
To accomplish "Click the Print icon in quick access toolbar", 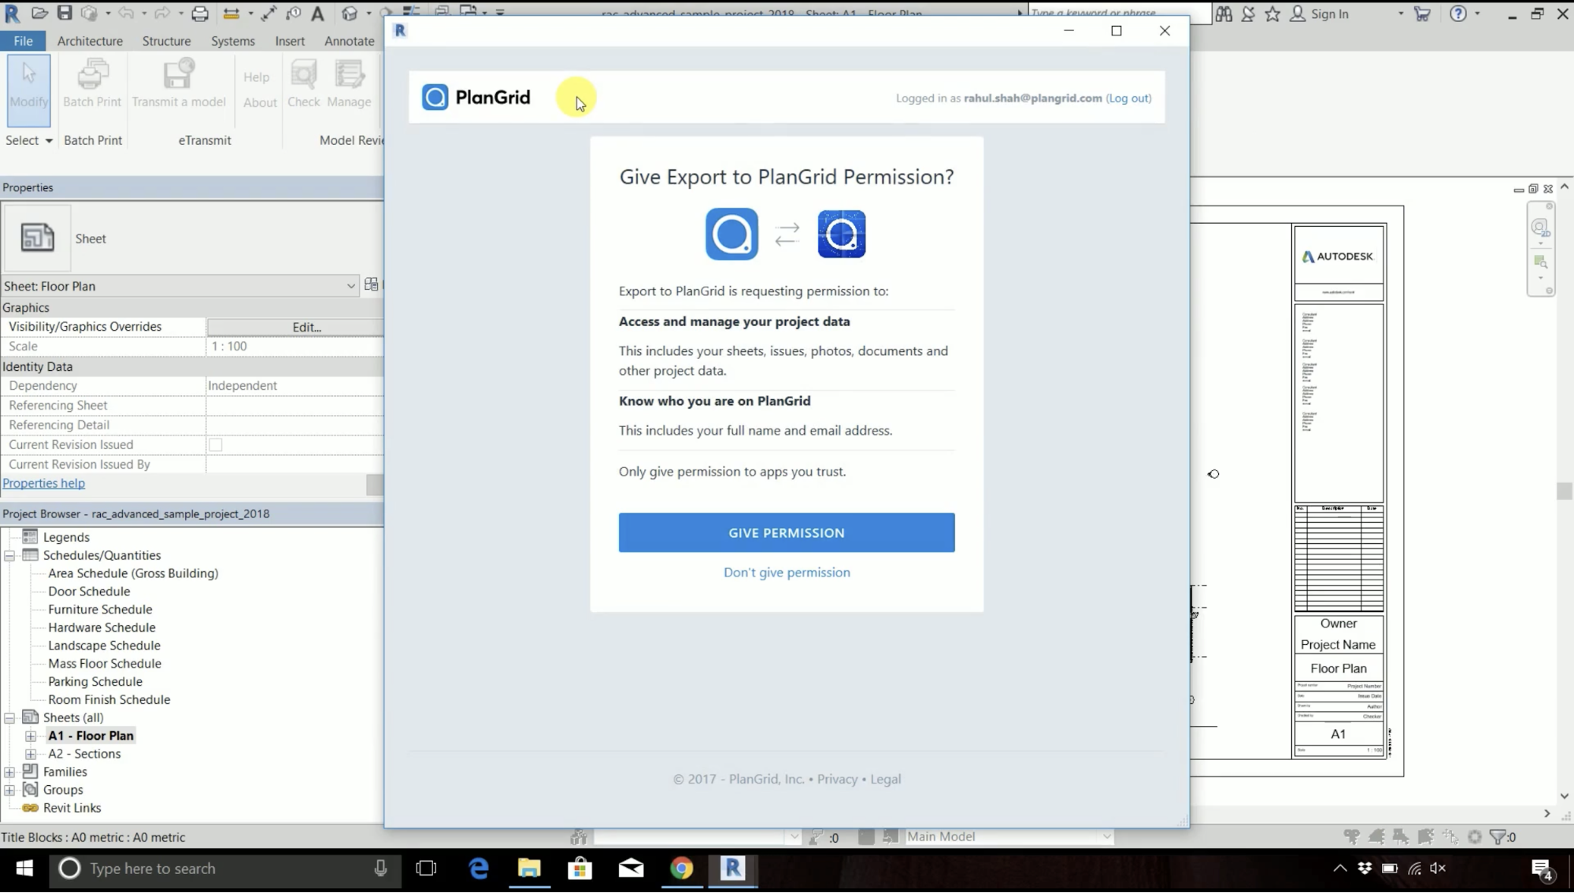I will [x=200, y=13].
